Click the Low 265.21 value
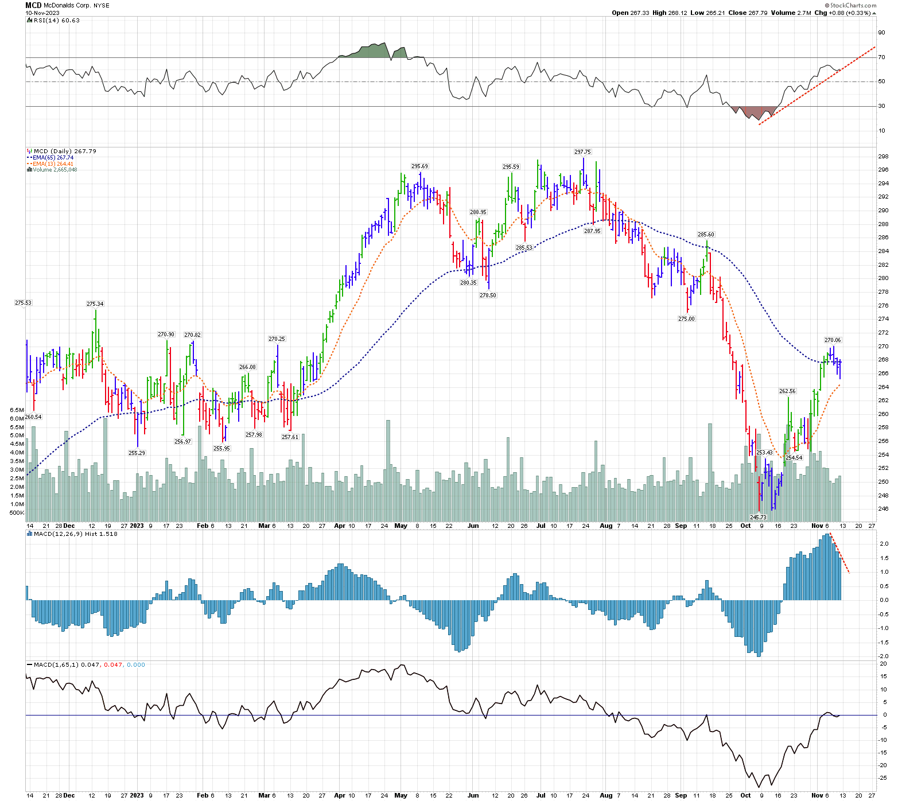This screenshot has width=898, height=801. pyautogui.click(x=707, y=13)
